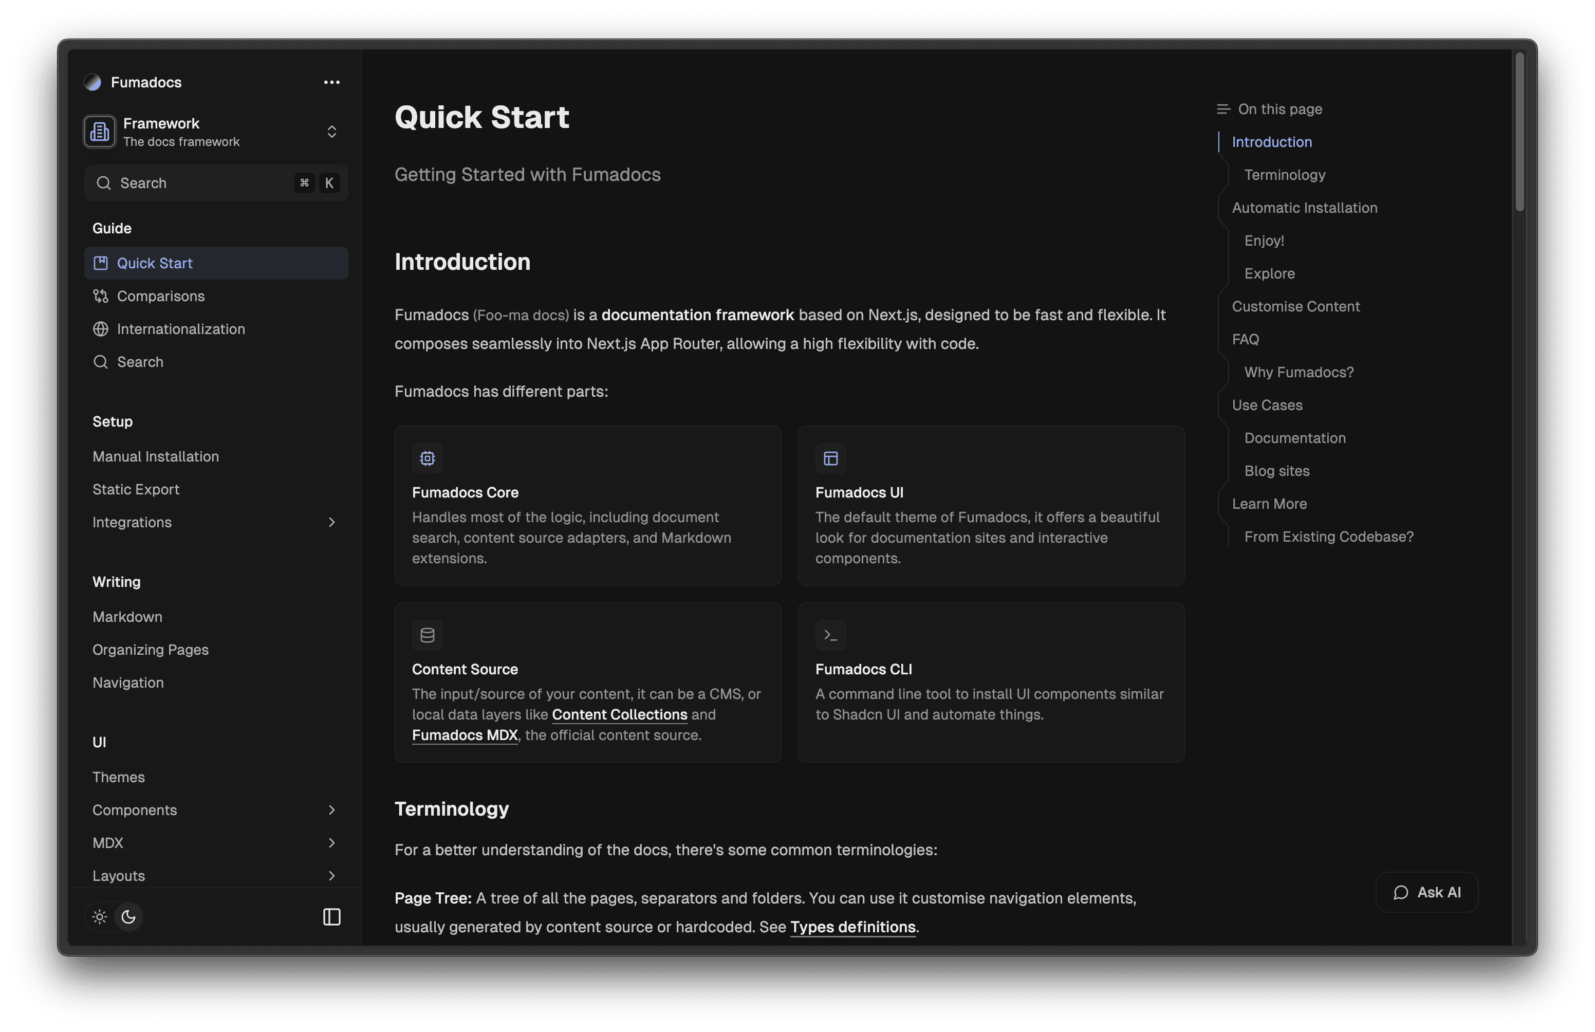Click the K shortcut key badge
1595x1032 pixels.
[x=329, y=183]
